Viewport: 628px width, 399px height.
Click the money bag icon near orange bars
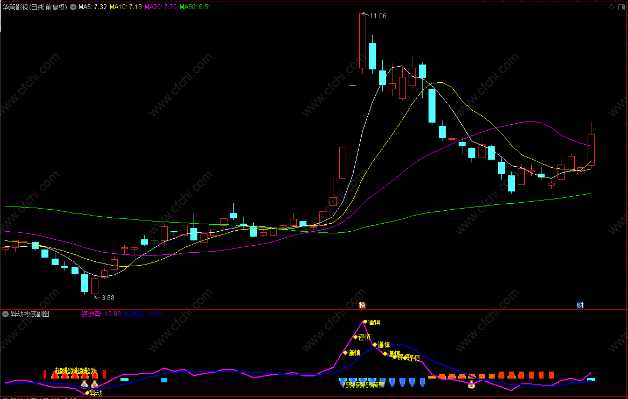[x=472, y=385]
